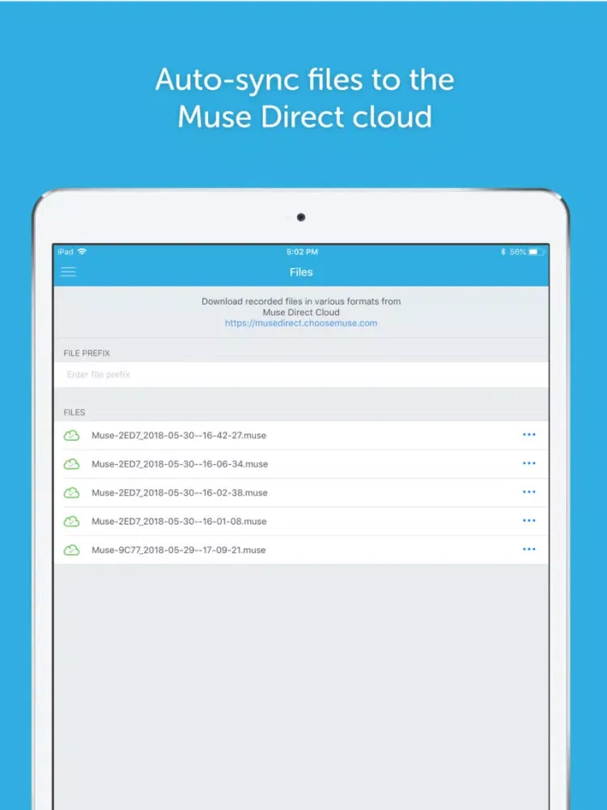This screenshot has width=607, height=810.
Task: Tap the 5:02 PM clock
Action: pyautogui.click(x=302, y=252)
